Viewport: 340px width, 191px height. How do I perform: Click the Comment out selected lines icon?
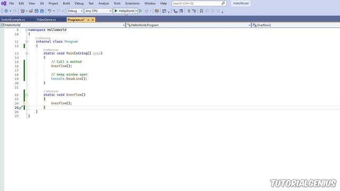click(x=189, y=11)
